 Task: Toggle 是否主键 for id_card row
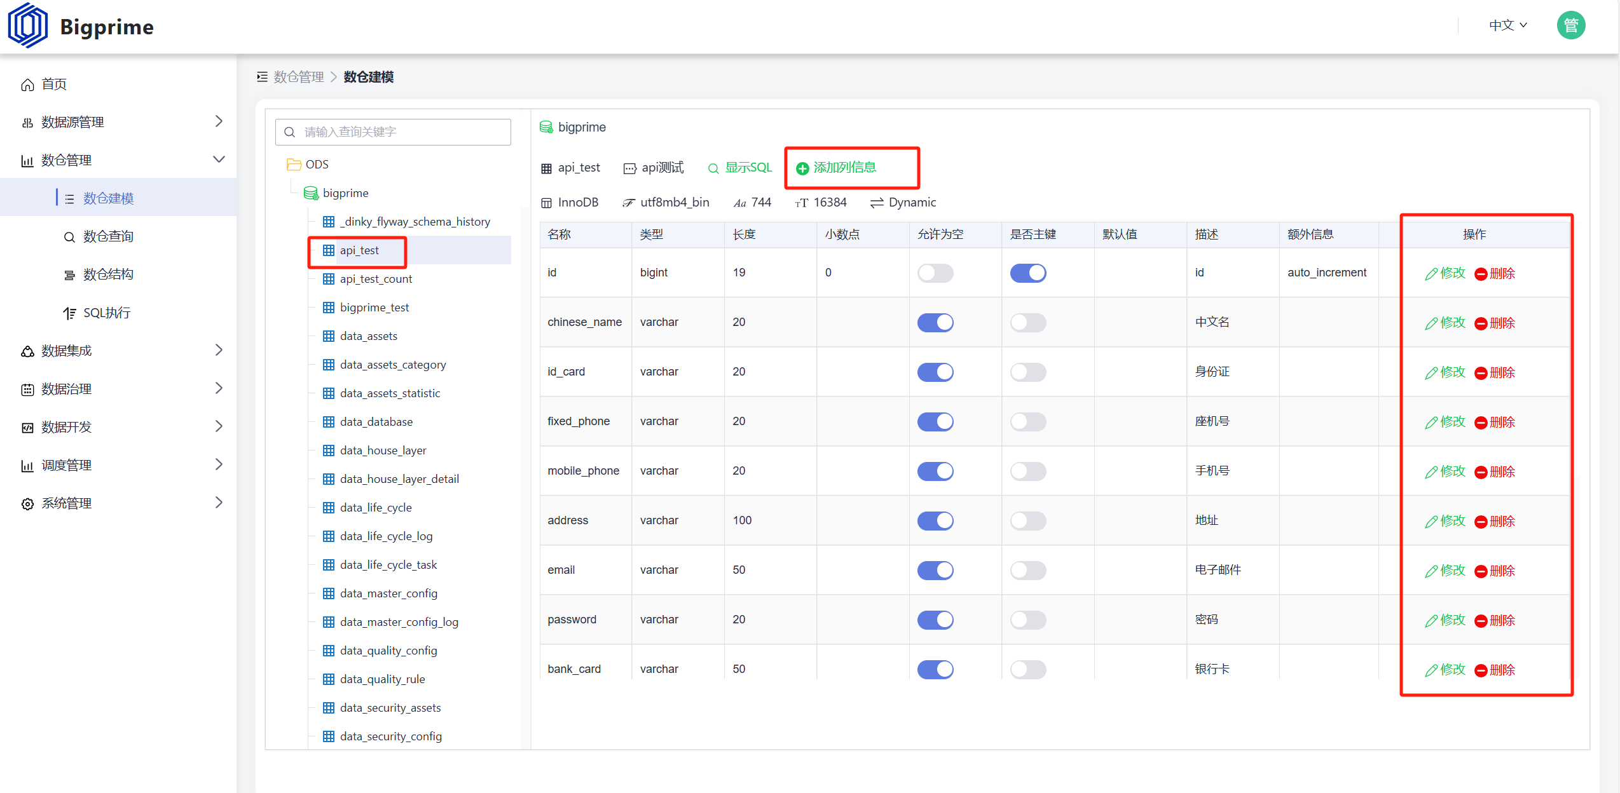1028,372
